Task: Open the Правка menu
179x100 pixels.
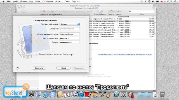Action: pos(23,1)
